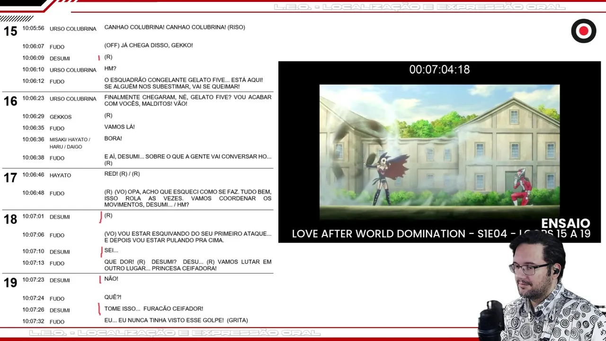The width and height of the screenshot is (606, 341).
Task: Click timecode 10:06:36
Action: point(33,139)
